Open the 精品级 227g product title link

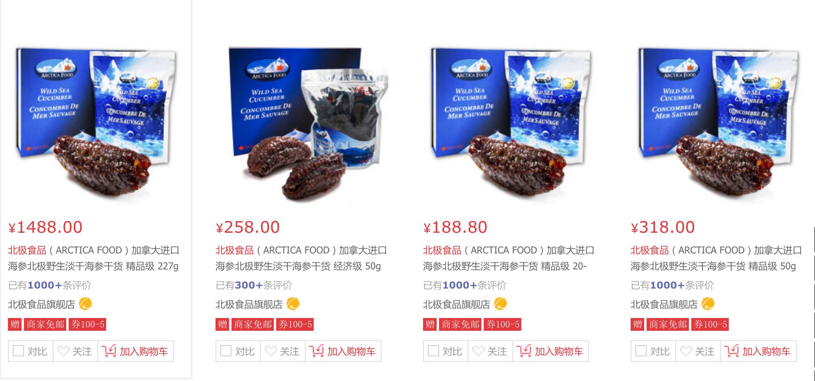(x=94, y=258)
